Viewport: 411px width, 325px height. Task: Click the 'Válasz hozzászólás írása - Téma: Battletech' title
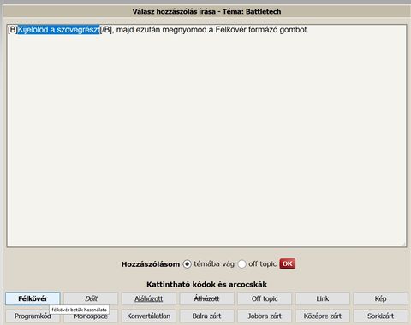206,11
